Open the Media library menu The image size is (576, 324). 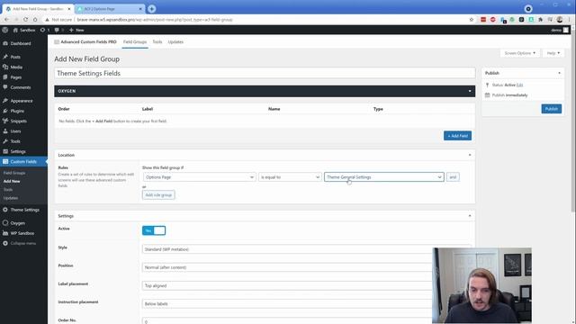(x=16, y=67)
